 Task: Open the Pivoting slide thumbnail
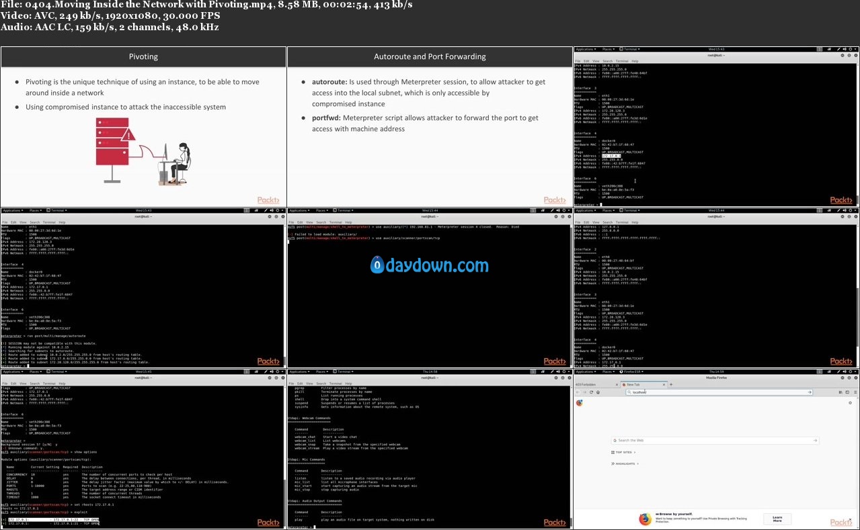[x=143, y=126]
